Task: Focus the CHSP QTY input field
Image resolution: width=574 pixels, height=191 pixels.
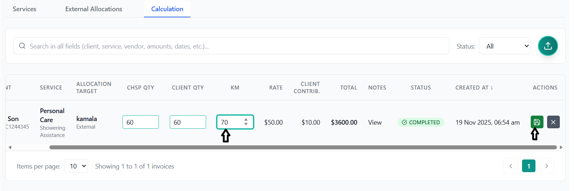Action: (141, 122)
